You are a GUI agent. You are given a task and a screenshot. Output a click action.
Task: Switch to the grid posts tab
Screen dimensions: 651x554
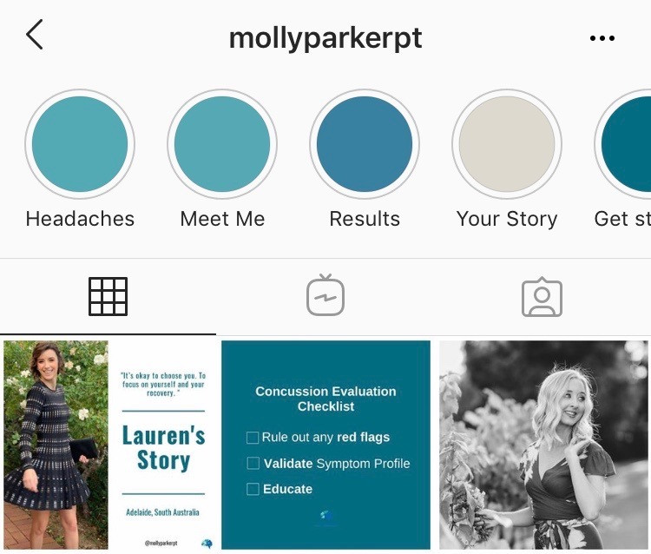[108, 296]
